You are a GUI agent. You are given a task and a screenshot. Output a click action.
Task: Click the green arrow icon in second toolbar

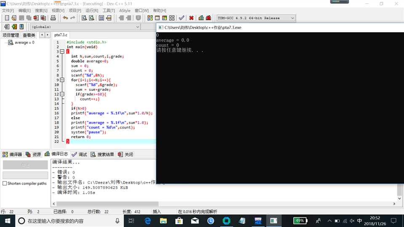(14, 26)
